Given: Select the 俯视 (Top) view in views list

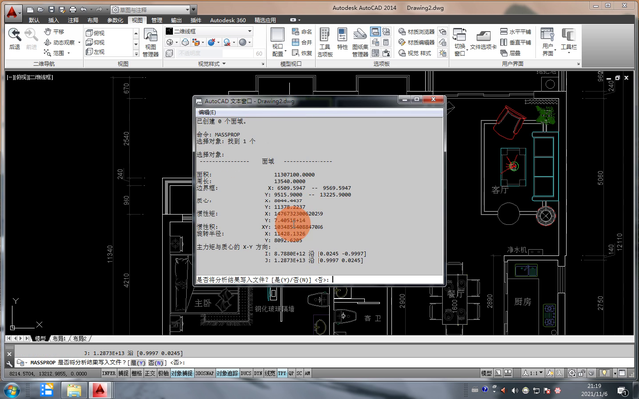Looking at the screenshot, I should coord(96,33).
